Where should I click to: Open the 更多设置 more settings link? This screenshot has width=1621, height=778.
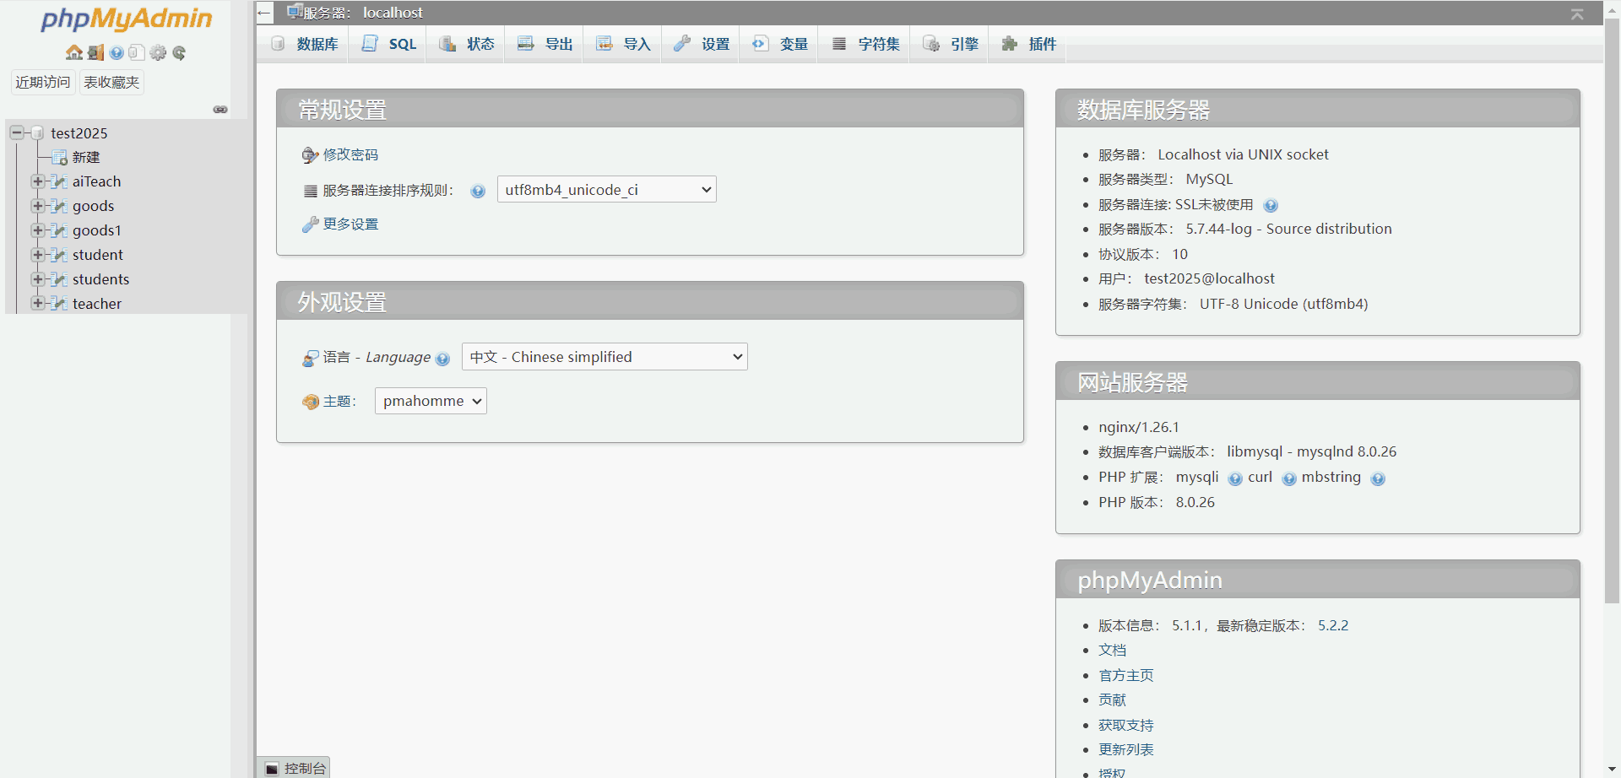[350, 224]
